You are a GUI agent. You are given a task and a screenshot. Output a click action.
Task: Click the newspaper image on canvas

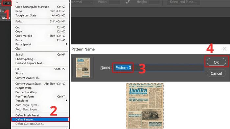[x=145, y=106]
